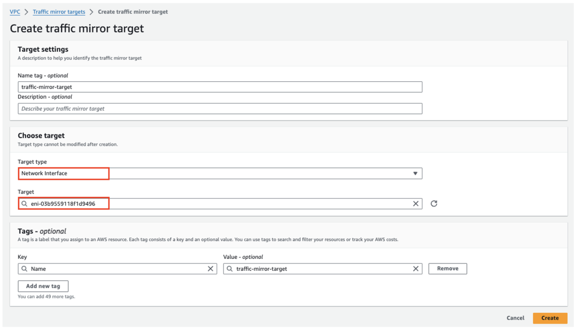Click the search icon in Target field

click(x=24, y=204)
